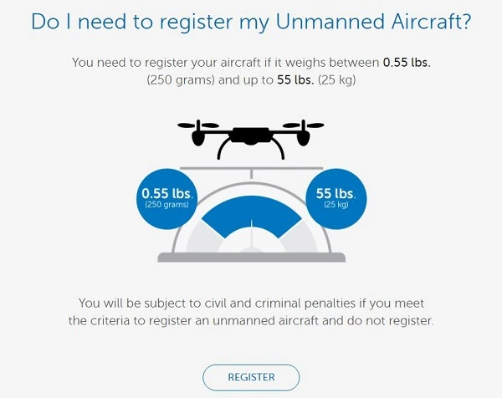Select bold "55 lbs." in the description sentence

coord(295,79)
